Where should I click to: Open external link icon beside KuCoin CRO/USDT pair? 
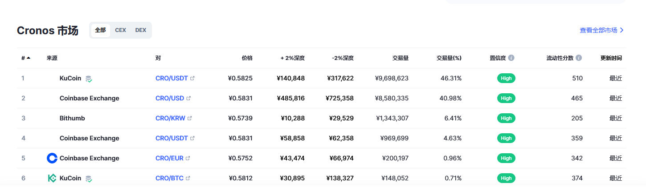tap(192, 78)
